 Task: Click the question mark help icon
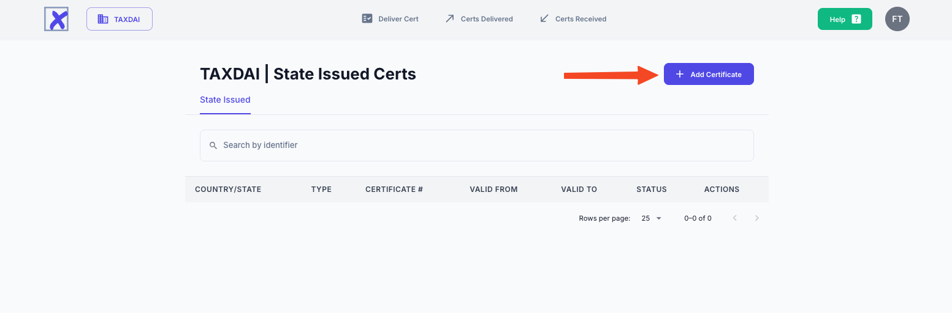(x=856, y=19)
